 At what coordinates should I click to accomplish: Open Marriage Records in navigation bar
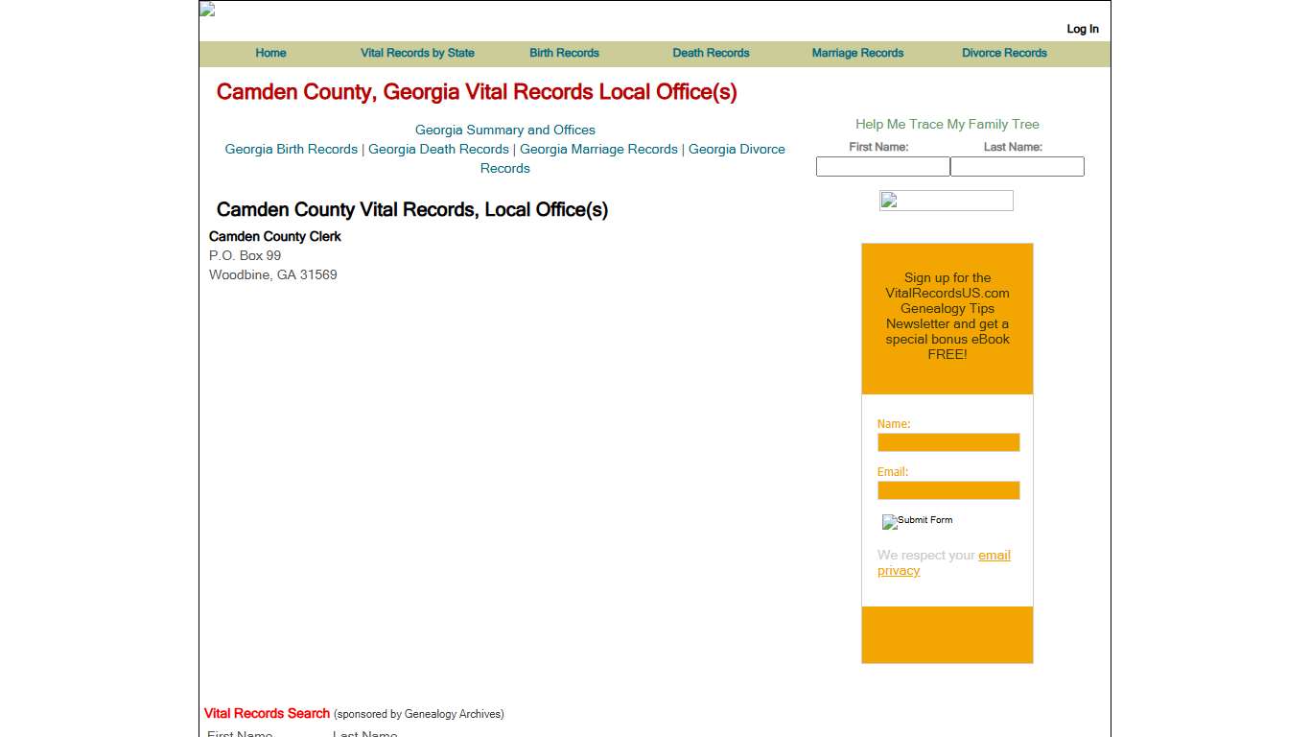coord(857,53)
